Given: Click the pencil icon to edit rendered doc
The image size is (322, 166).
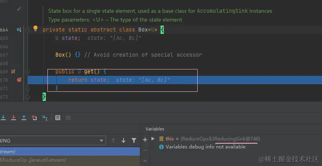Looking at the screenshot, I should (19, 9).
